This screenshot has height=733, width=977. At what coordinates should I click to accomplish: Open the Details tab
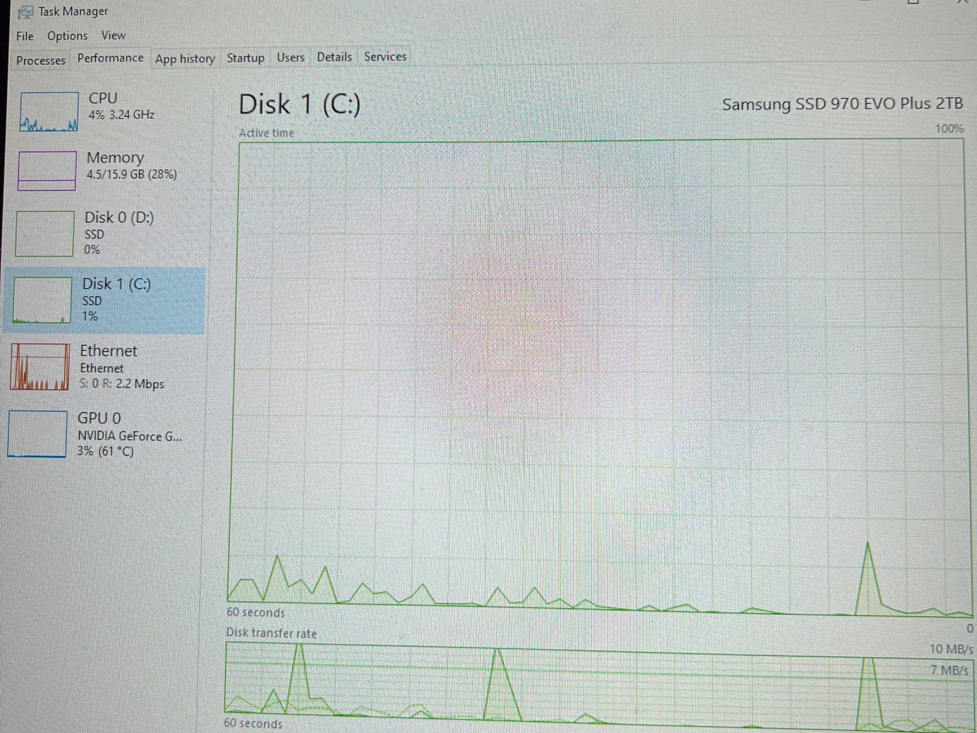coord(334,57)
